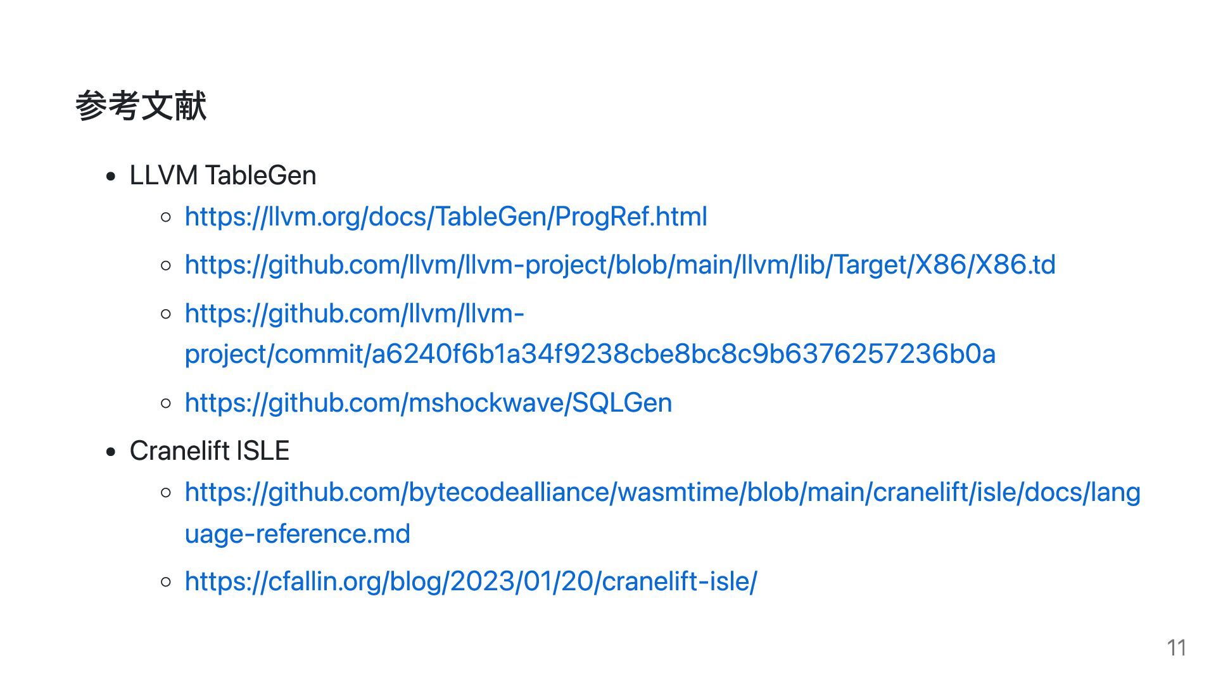
Task: Click the second line of the commit hash link
Action: tap(590, 355)
